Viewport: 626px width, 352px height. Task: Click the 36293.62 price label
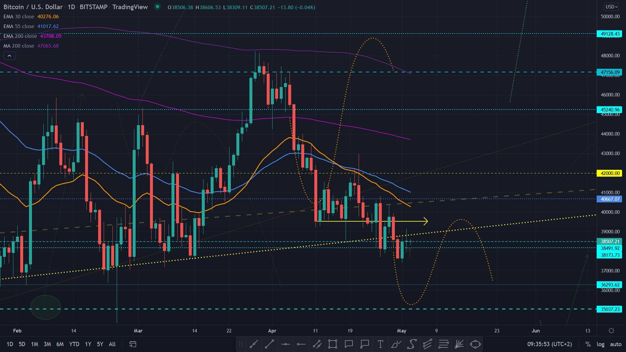tap(609, 285)
